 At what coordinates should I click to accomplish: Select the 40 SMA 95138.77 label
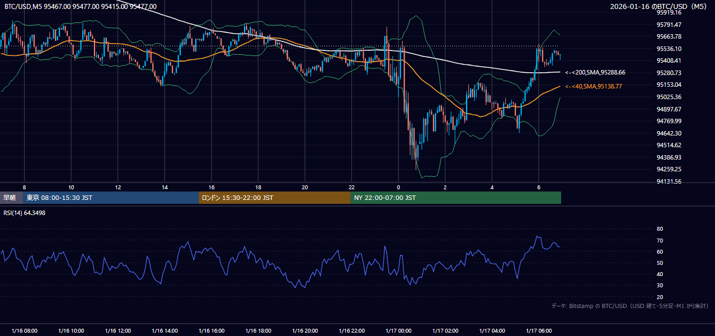(594, 86)
